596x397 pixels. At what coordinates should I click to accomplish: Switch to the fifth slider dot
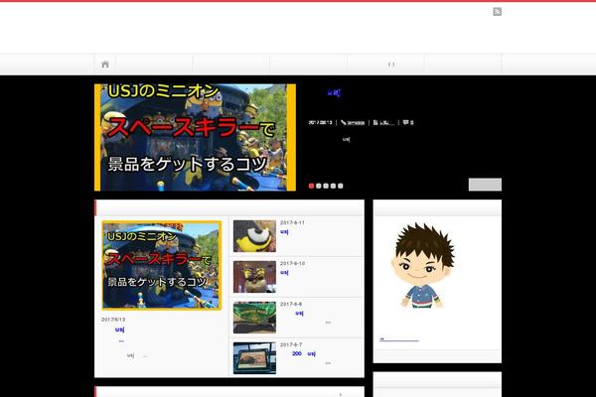click(x=340, y=186)
